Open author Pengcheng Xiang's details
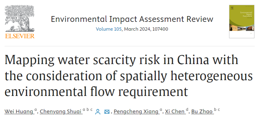Image resolution: width=259 pixels, height=119 pixels. point(136,112)
